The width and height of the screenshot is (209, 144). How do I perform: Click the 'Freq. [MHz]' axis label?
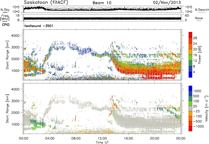tap(5, 18)
